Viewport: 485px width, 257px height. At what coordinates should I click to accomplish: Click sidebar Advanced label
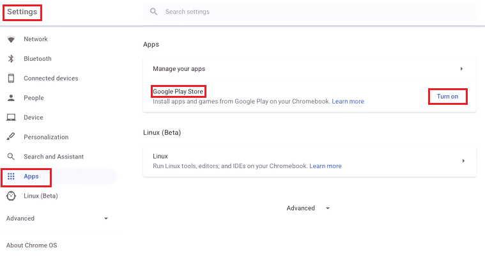[x=20, y=218]
